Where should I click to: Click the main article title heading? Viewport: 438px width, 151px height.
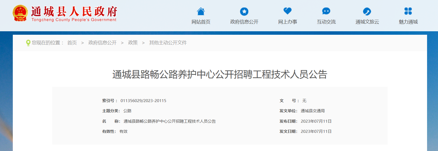click(220, 74)
